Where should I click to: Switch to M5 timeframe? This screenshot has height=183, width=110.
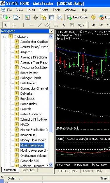[101, 25]
